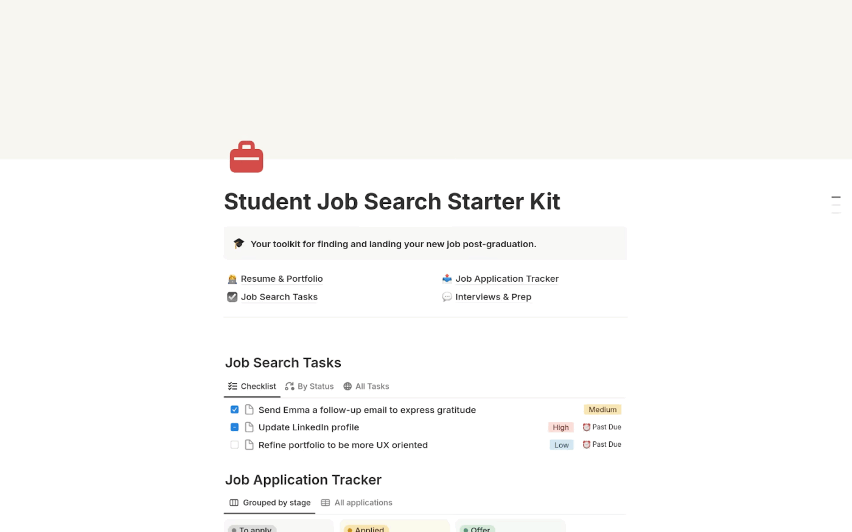Viewport: 852px width, 532px height.
Task: Select the Grouped by stage tab
Action: [270, 503]
